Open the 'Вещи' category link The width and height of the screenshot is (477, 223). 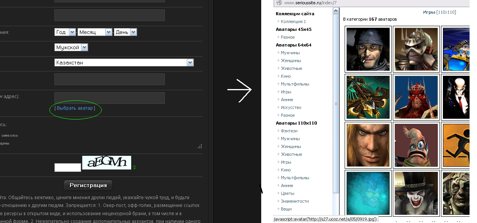point(287,209)
